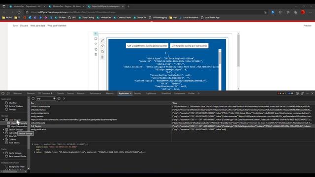
Task: Open the Lighthouse tab
Action: (151, 93)
